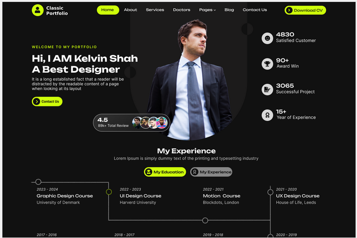Open the Doctors nav link
The width and height of the screenshot is (357, 238).
pyautogui.click(x=181, y=10)
